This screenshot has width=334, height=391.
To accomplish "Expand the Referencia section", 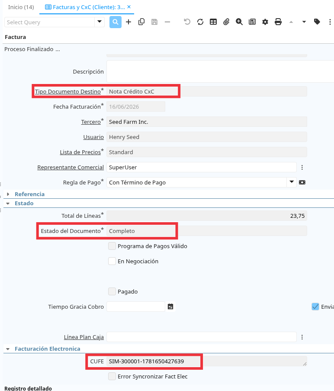I will 8,194.
